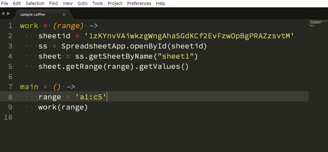Screen dimensions: 328x152
Task: Click 'main' on line 7
Action: point(29,87)
